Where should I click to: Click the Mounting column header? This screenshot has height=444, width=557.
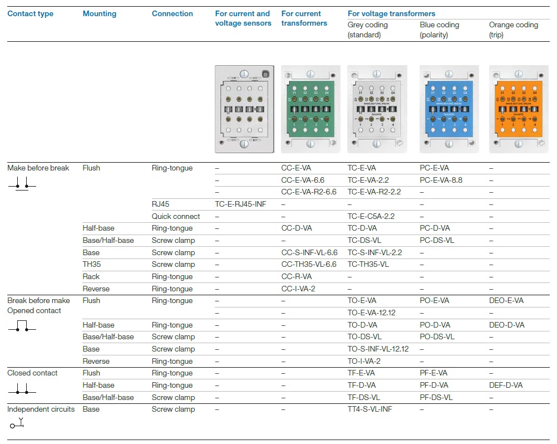(100, 14)
